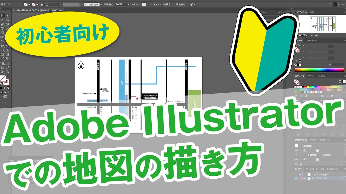Image resolution: width=346 pixels, height=194 pixels.
Task: Select the Gradient tool
Action: pyautogui.click(x=8, y=54)
